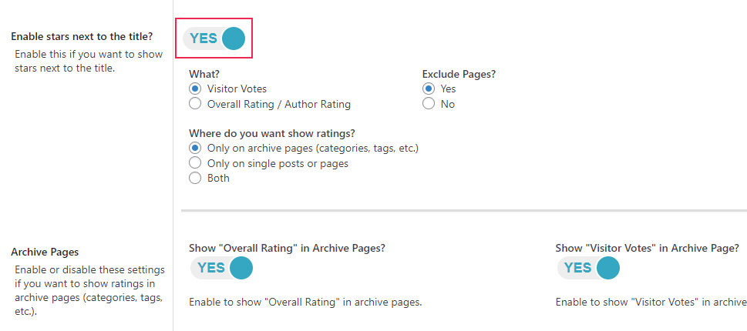The image size is (747, 331).
Task: Turn off Show "Visitor Votes" in Archive Page
Action: pyautogui.click(x=588, y=268)
